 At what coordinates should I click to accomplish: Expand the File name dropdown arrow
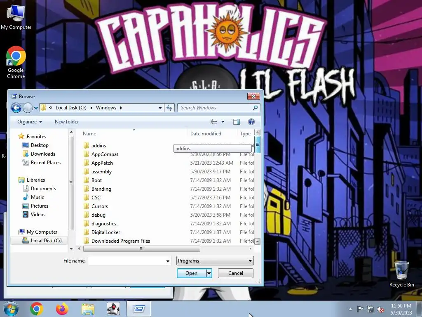coord(168,261)
